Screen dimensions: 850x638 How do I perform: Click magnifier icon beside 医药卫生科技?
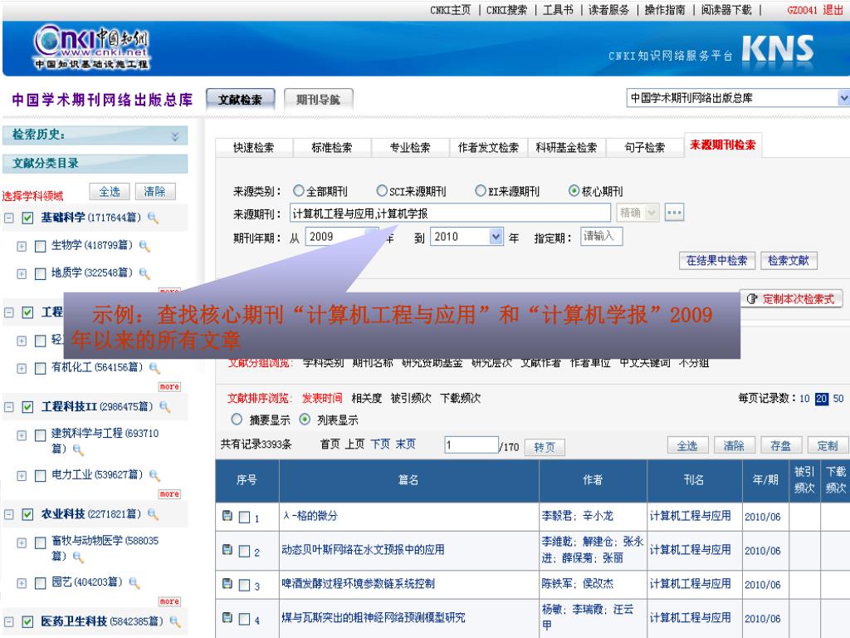point(175,621)
